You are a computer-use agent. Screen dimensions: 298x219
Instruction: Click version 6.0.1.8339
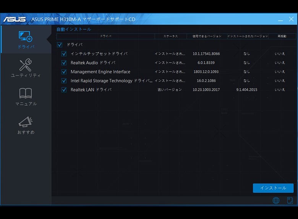(x=206, y=63)
